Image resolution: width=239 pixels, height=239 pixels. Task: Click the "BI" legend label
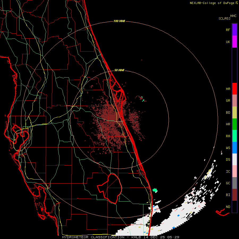tap(228, 195)
